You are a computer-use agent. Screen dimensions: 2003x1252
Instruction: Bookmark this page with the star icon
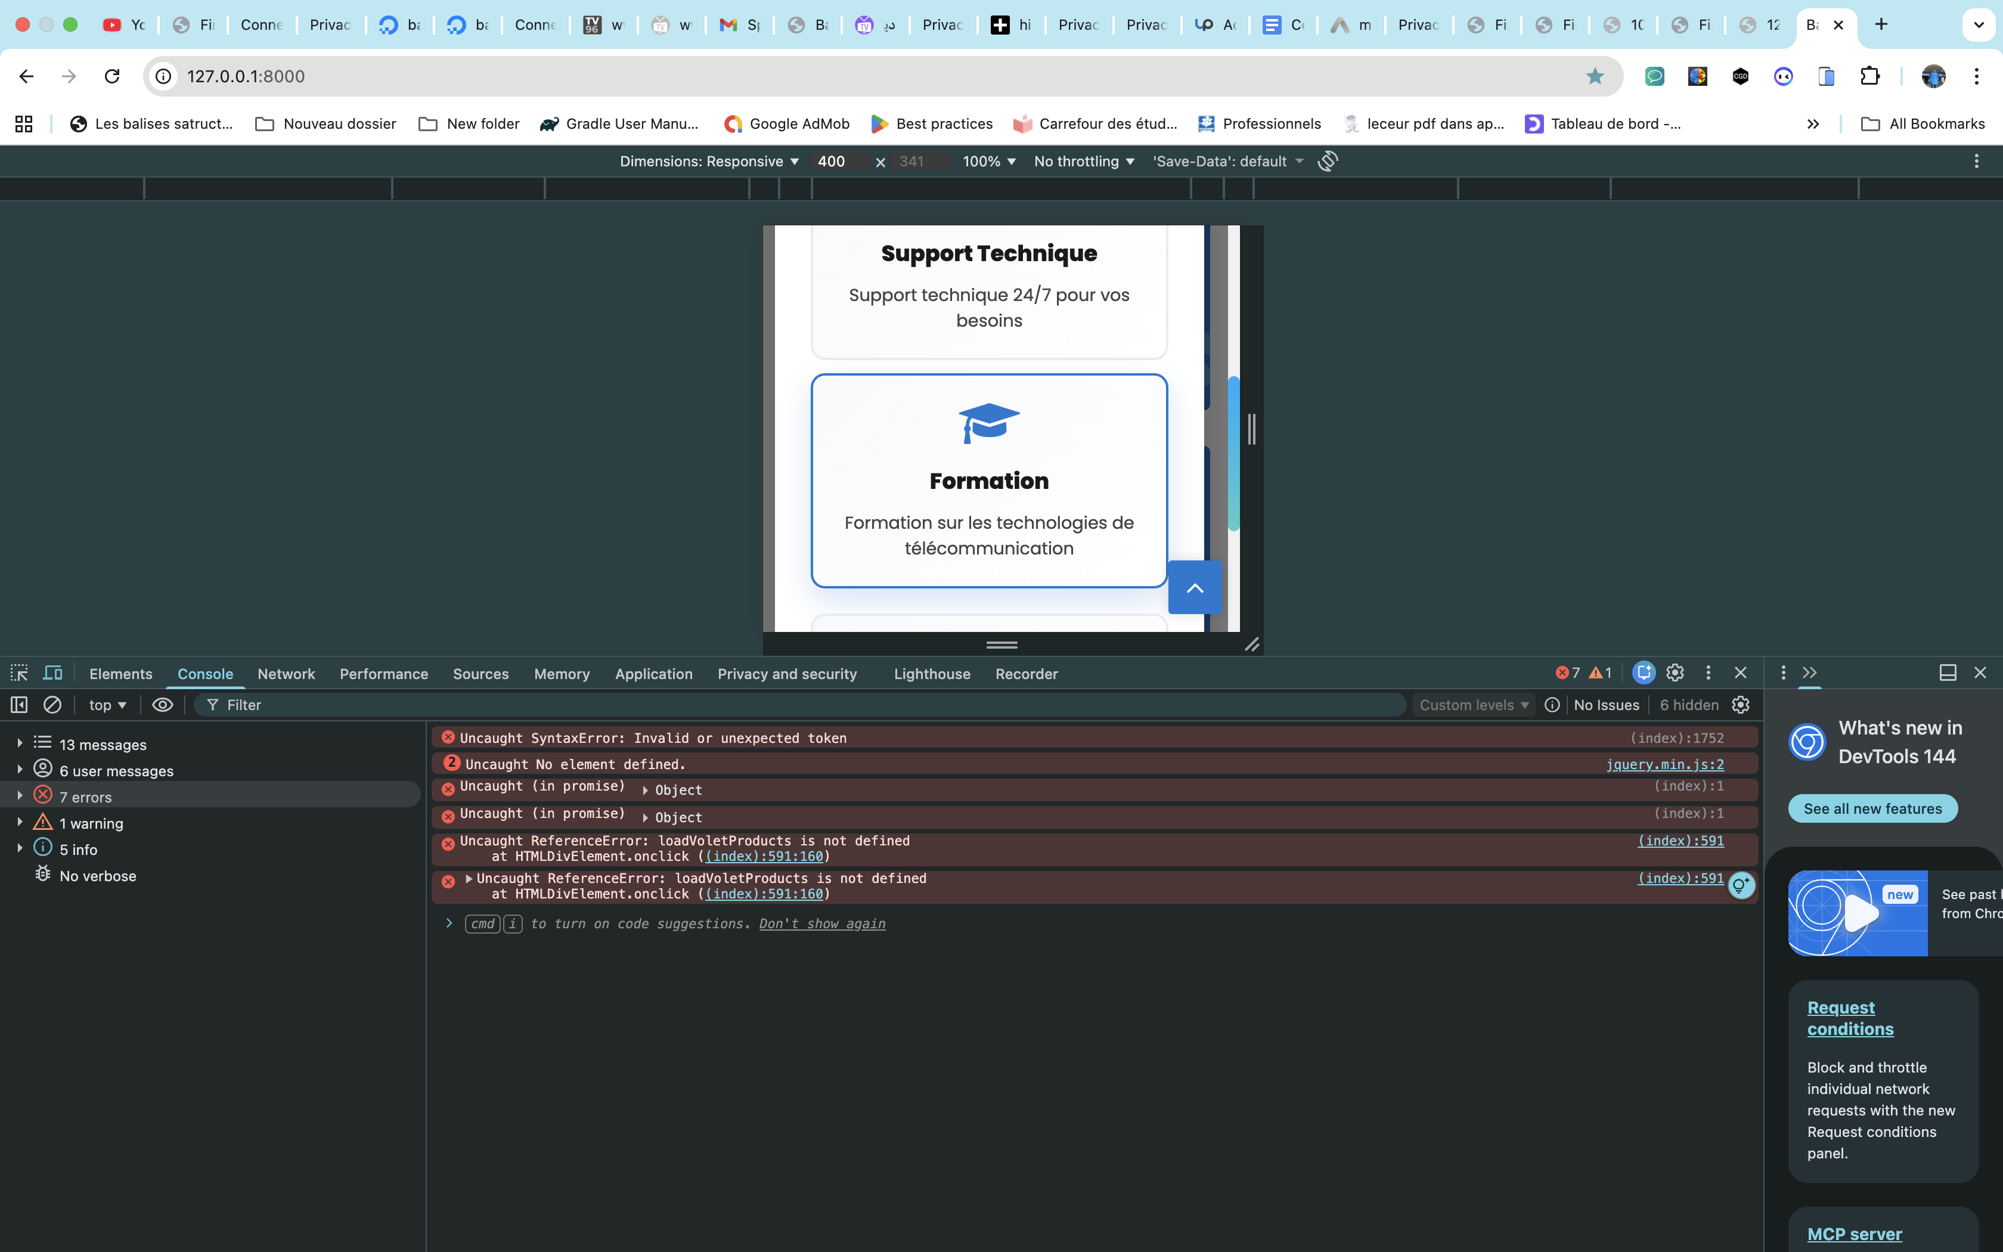pyautogui.click(x=1595, y=76)
